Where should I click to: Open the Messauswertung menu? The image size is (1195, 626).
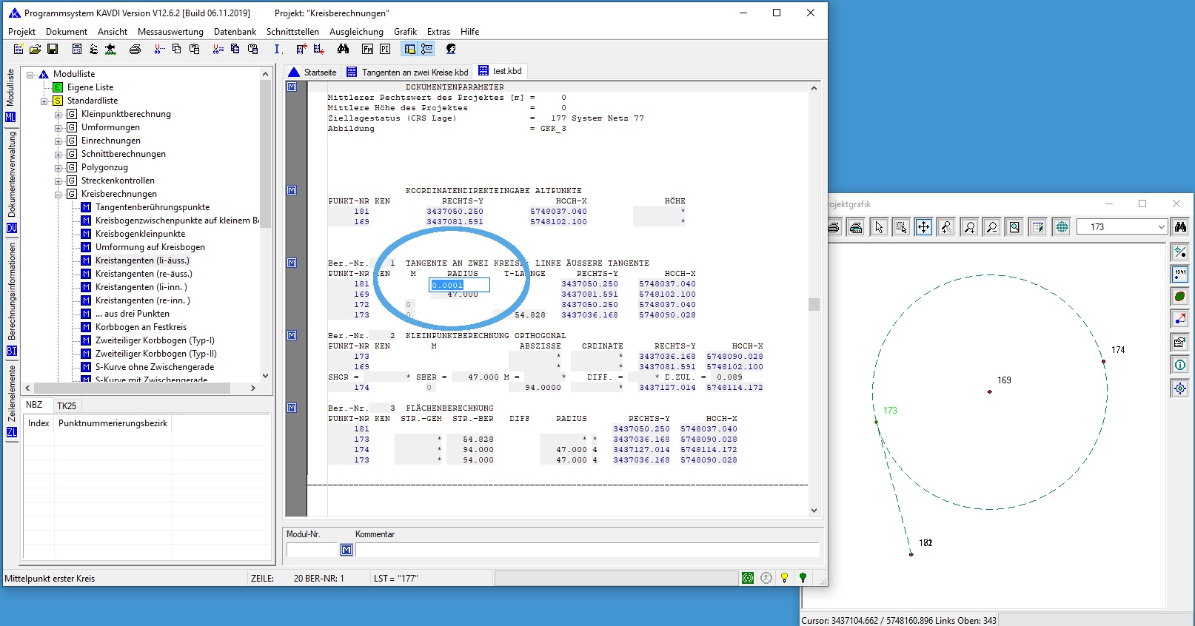pos(170,32)
